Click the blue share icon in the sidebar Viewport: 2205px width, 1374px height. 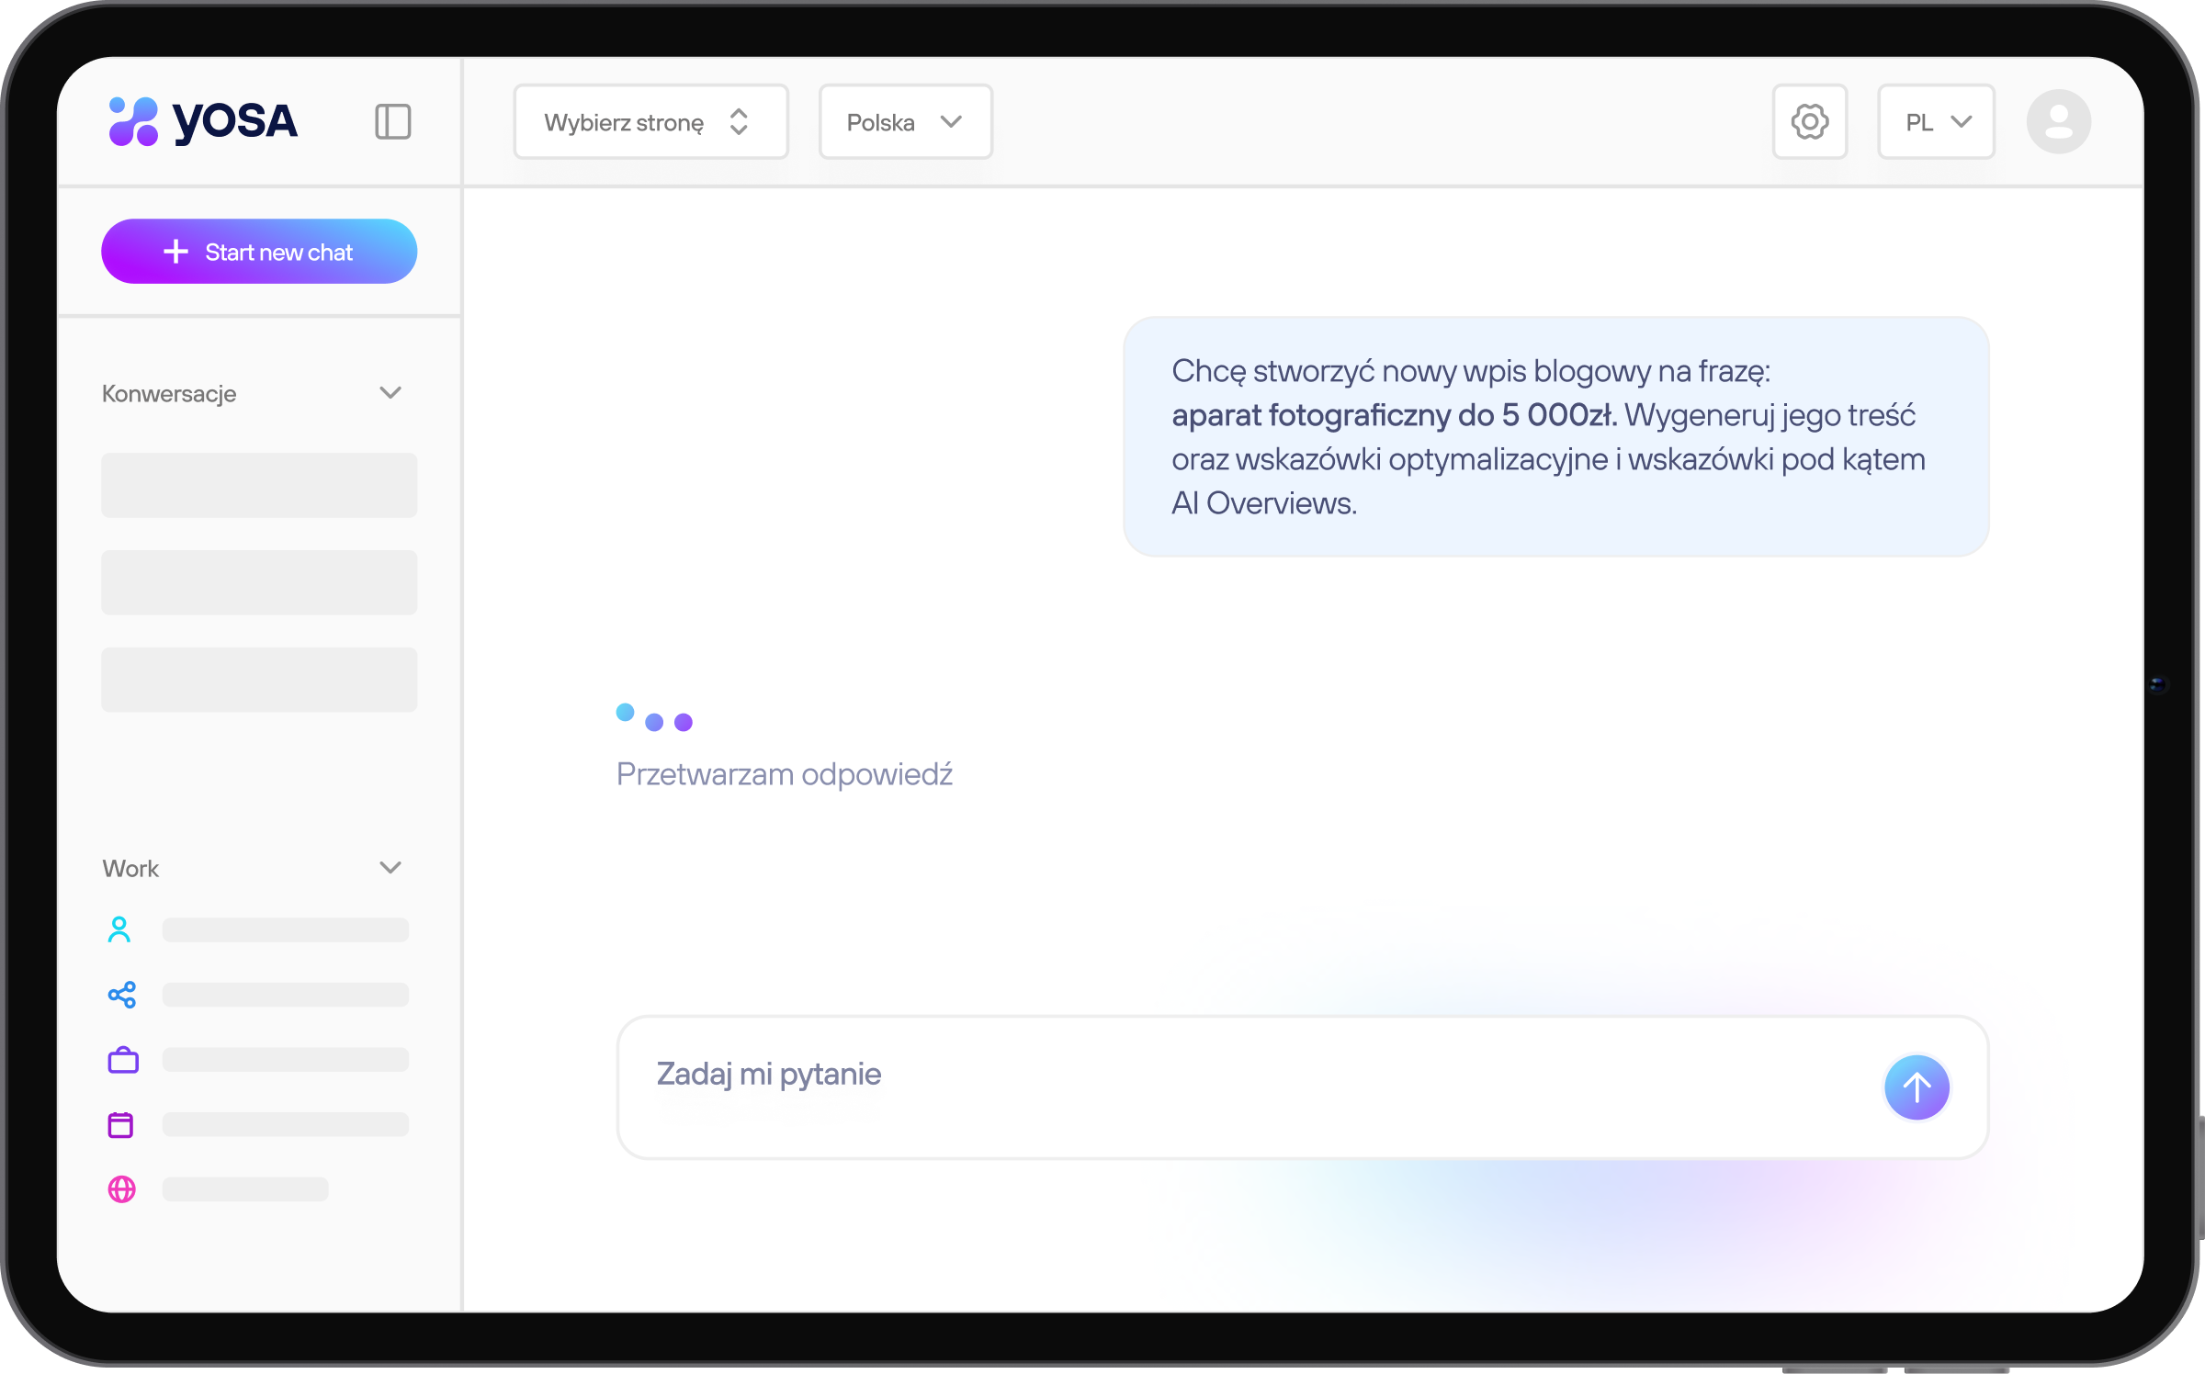pyautogui.click(x=122, y=995)
